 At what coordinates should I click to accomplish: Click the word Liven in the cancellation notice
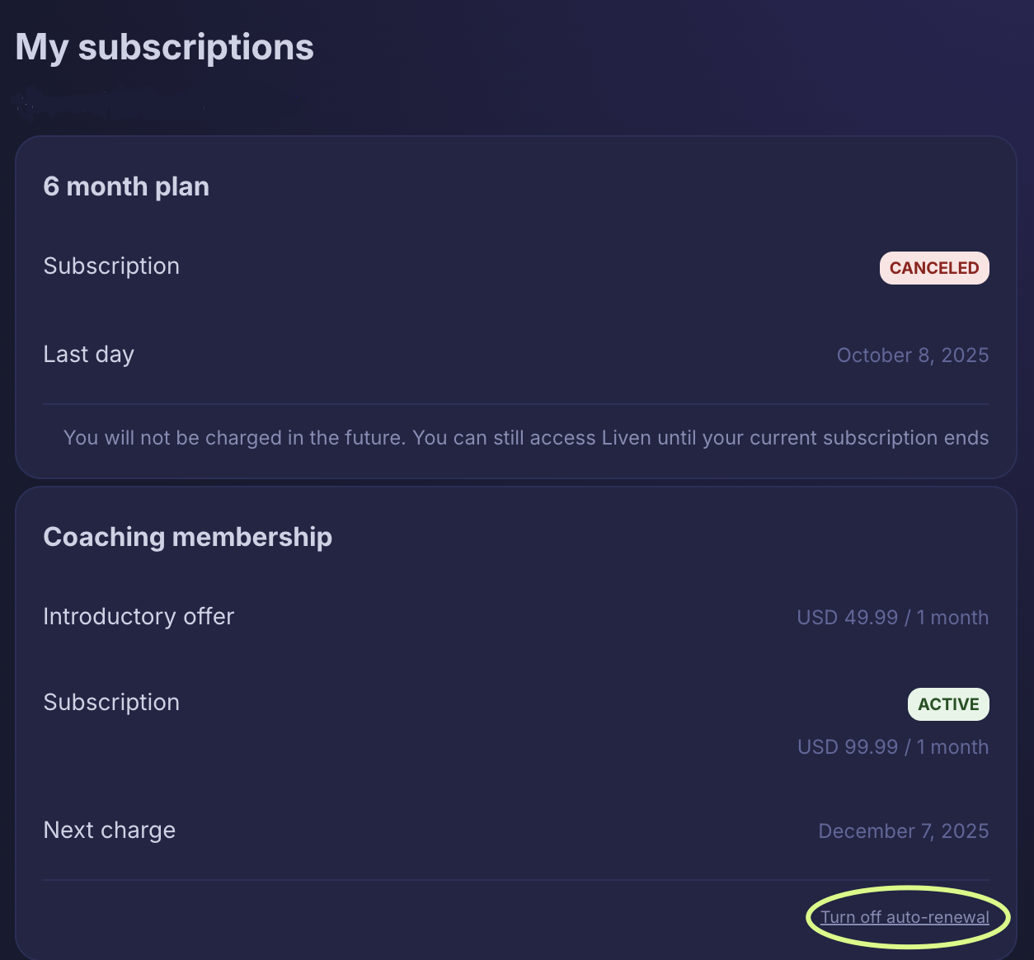tap(626, 438)
